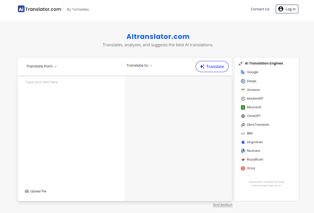Click the AI Translation Engines heading
The image size is (314, 213).
(x=264, y=63)
